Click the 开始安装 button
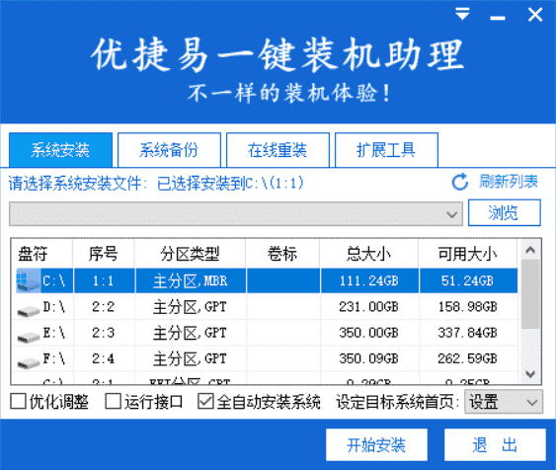The width and height of the screenshot is (556, 470). tap(376, 445)
